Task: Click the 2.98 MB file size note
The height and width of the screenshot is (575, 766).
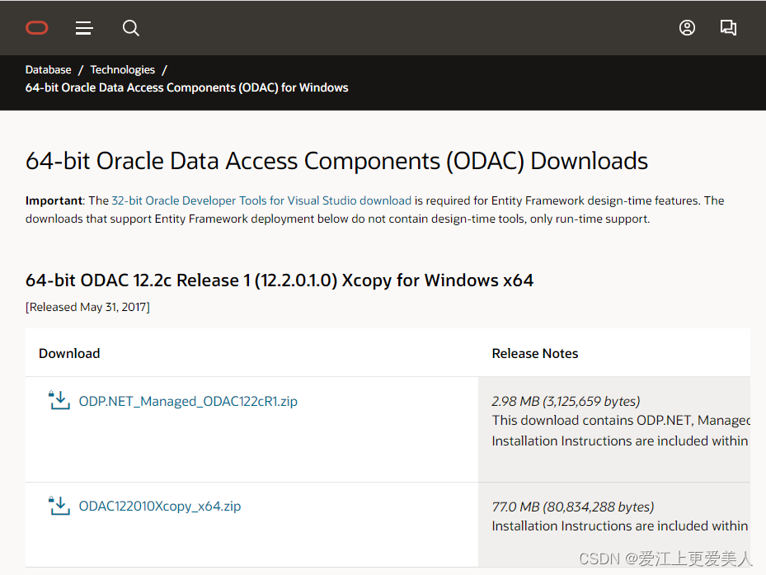Action: (x=566, y=402)
